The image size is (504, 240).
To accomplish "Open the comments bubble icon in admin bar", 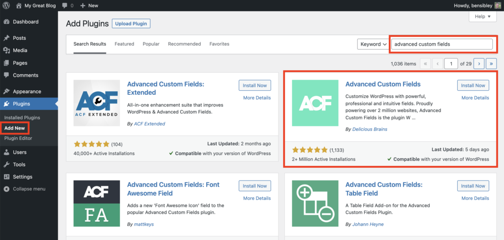I will coord(64,5).
